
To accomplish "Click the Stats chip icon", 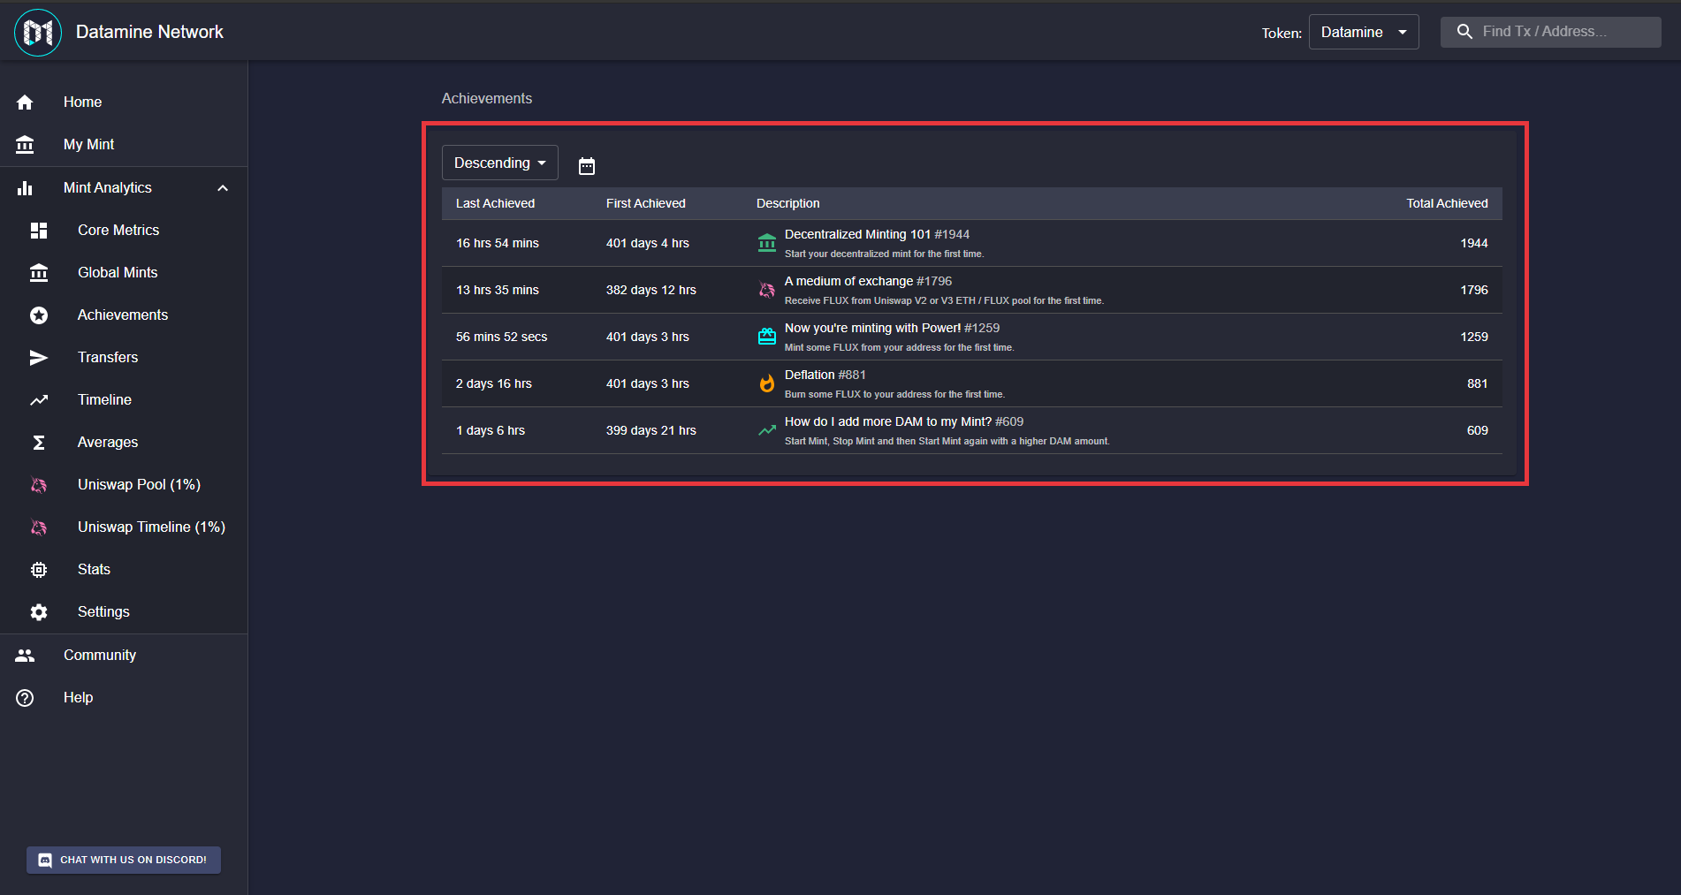I will (39, 570).
